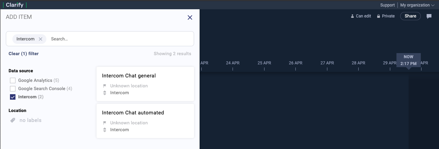The width and height of the screenshot is (439, 149).
Task: Select the Intercom Chat automated card
Action: [145, 121]
